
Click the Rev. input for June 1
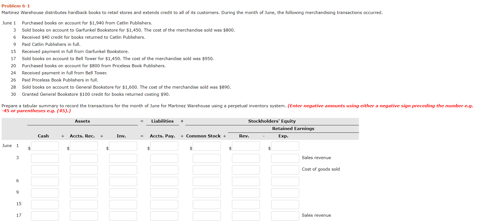(x=246, y=146)
